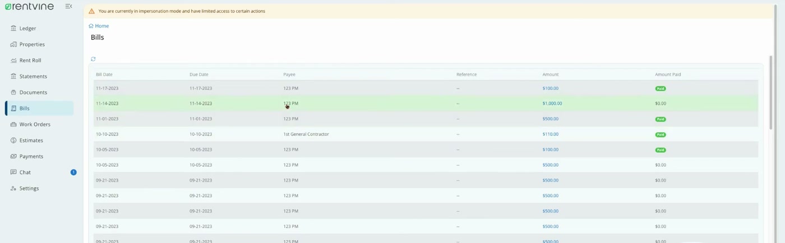The image size is (785, 243).
Task: Open the $100.00 amount for 11-17-2023 bill
Action: tap(550, 88)
